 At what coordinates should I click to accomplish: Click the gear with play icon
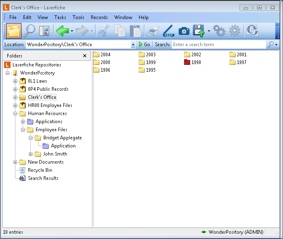pos(235,31)
